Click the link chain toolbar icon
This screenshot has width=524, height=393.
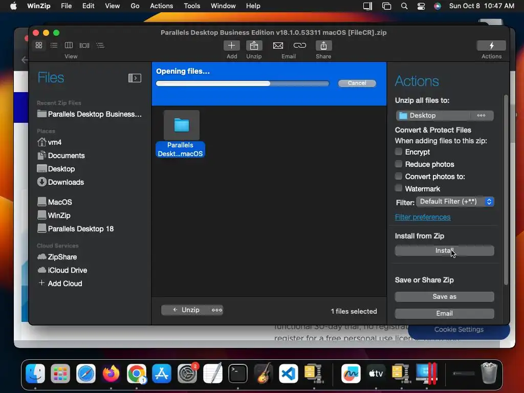click(x=300, y=46)
